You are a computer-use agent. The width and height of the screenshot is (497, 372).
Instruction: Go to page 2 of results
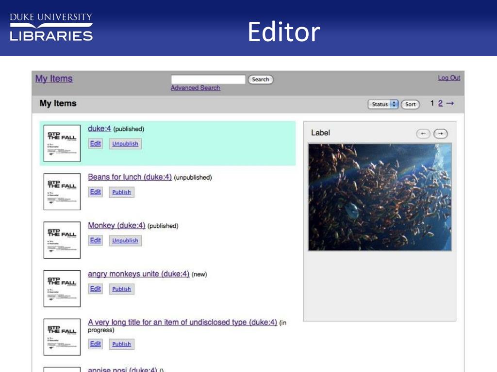pos(440,103)
